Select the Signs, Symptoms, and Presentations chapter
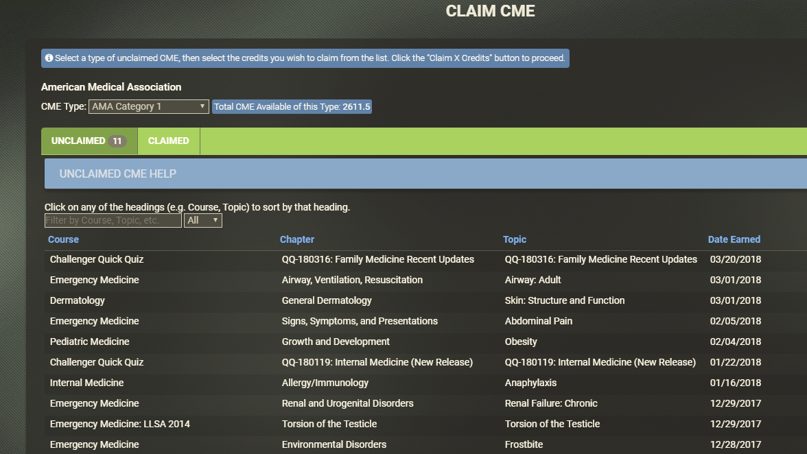 360,322
